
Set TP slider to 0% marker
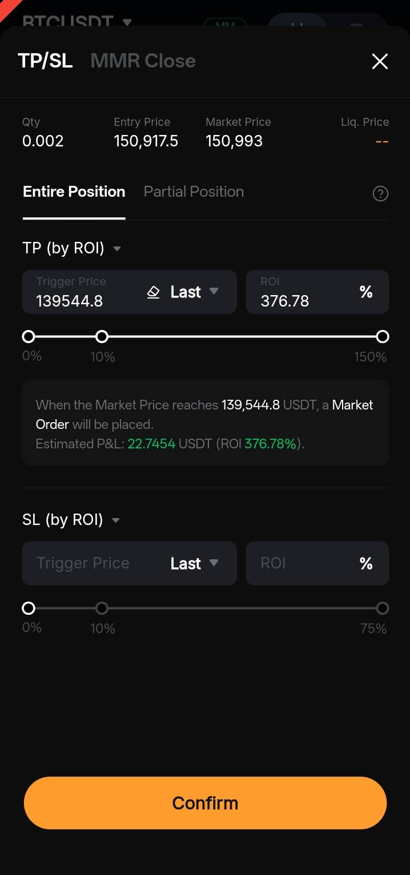pos(29,336)
